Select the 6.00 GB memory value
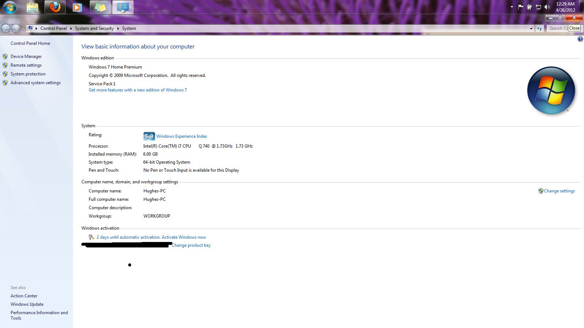Viewport: 584px width, 328px height. pyautogui.click(x=150, y=154)
